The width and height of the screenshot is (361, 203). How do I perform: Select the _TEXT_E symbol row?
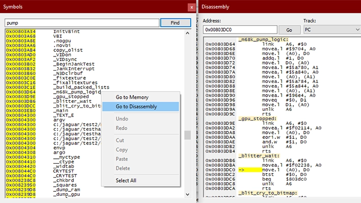(53, 115)
